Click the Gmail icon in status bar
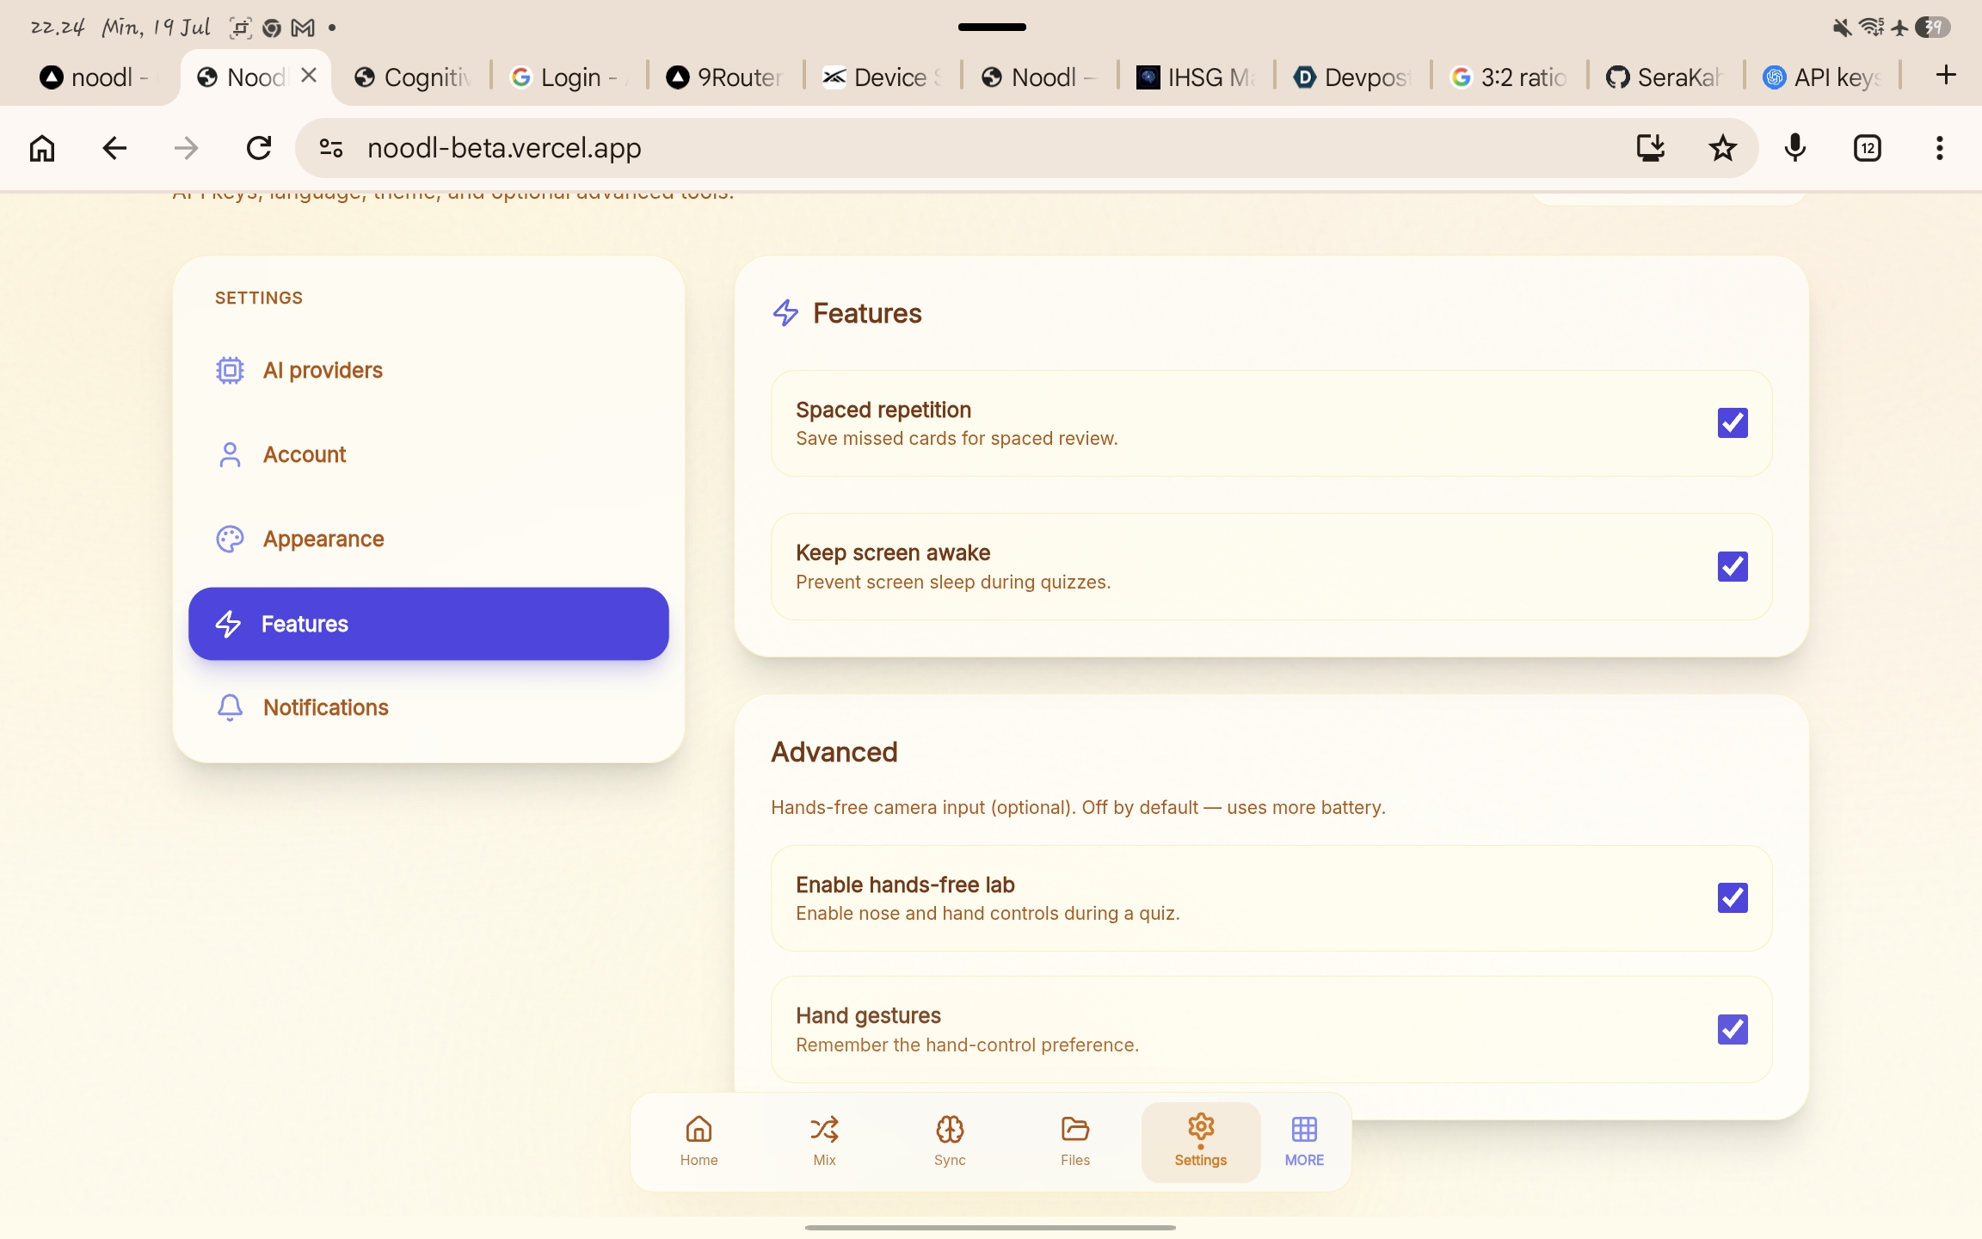1982x1239 pixels. click(303, 28)
